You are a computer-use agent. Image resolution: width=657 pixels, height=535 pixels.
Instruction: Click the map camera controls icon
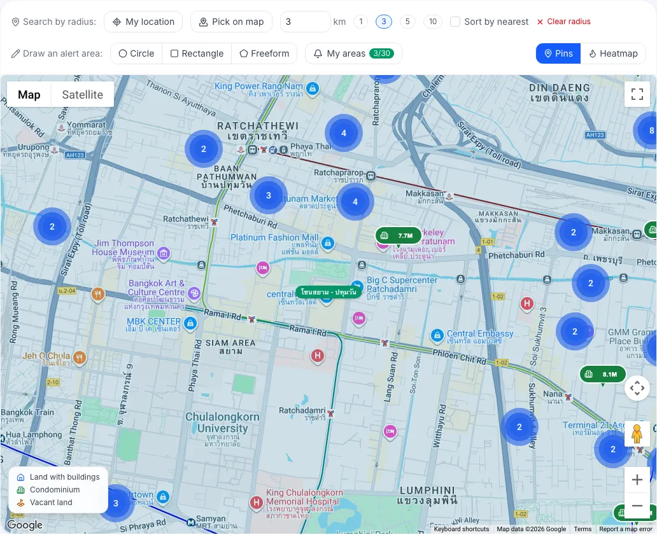point(637,388)
